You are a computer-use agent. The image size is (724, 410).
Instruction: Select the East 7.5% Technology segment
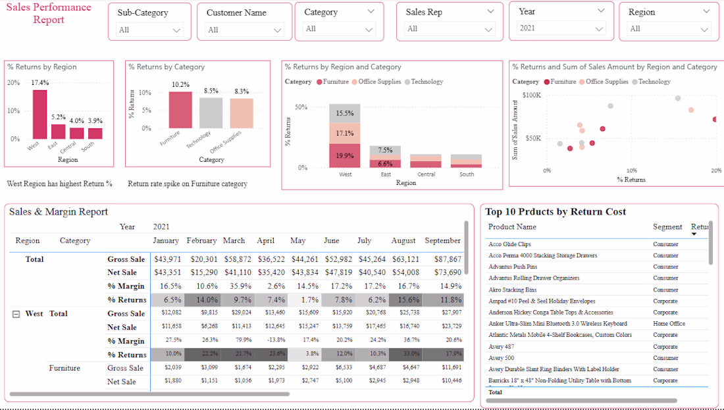[385, 151]
